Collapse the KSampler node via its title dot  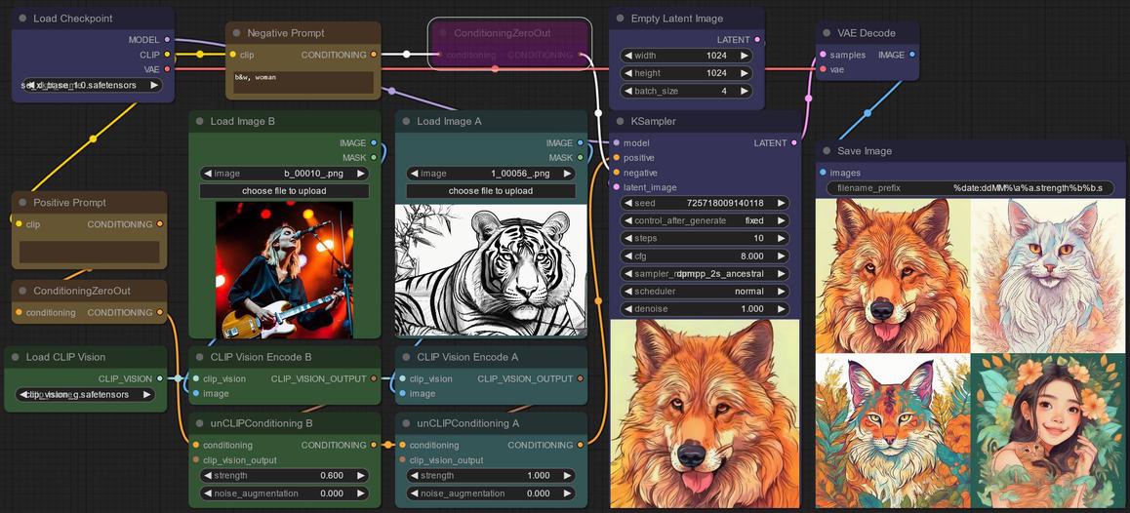tap(620, 122)
